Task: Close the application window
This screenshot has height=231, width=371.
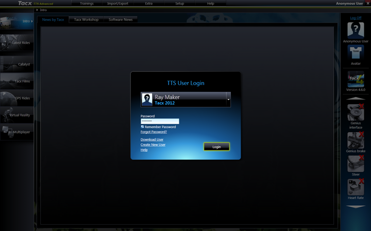Action: 368,3
